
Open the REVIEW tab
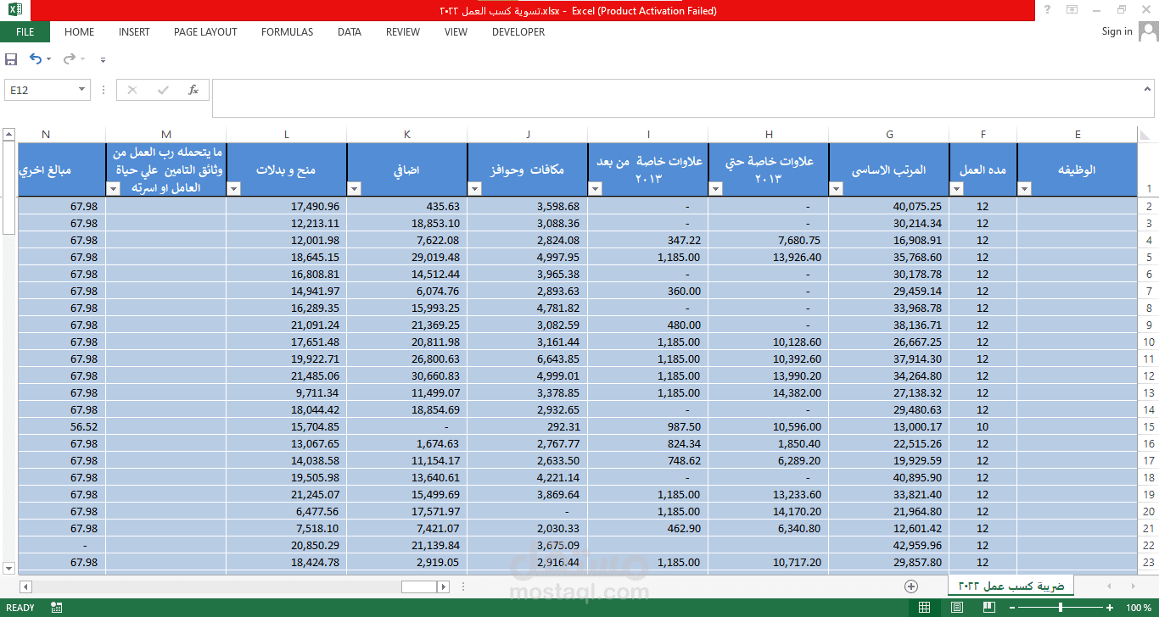[403, 32]
